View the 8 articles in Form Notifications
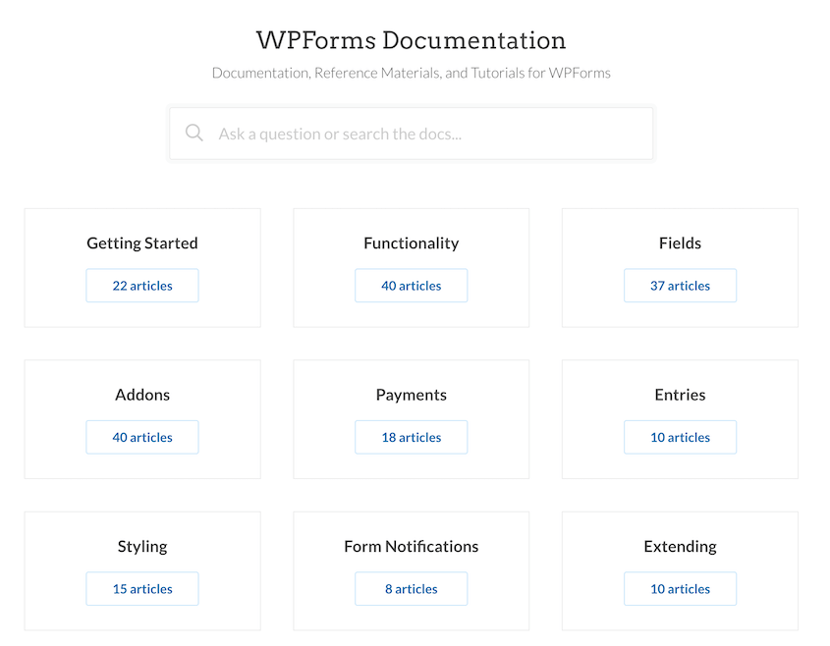This screenshot has width=830, height=646. (411, 588)
